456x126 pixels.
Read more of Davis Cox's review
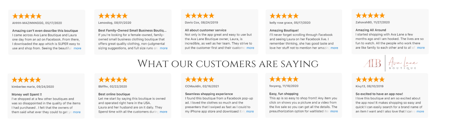(x=250, y=48)
